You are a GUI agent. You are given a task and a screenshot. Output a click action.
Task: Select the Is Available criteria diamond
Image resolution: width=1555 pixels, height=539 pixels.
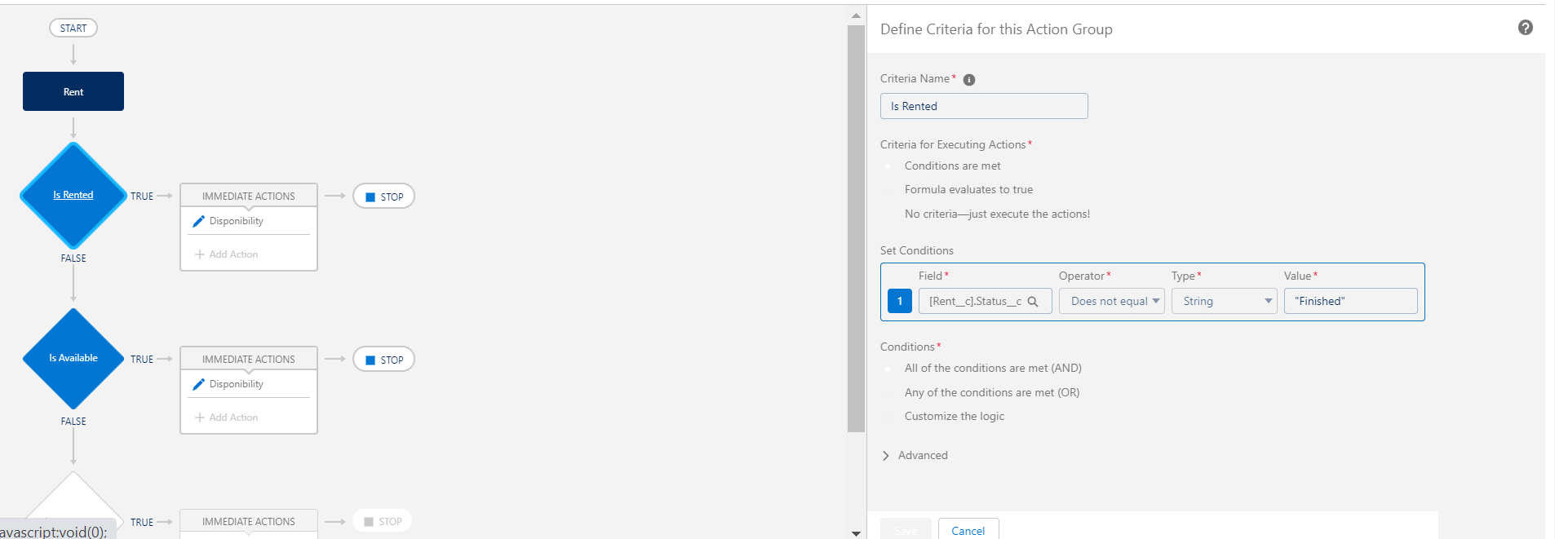coord(73,358)
